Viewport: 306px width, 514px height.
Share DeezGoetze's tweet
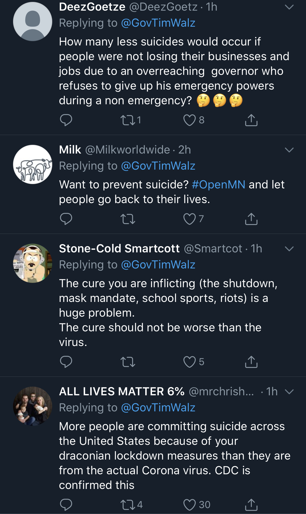(x=251, y=120)
